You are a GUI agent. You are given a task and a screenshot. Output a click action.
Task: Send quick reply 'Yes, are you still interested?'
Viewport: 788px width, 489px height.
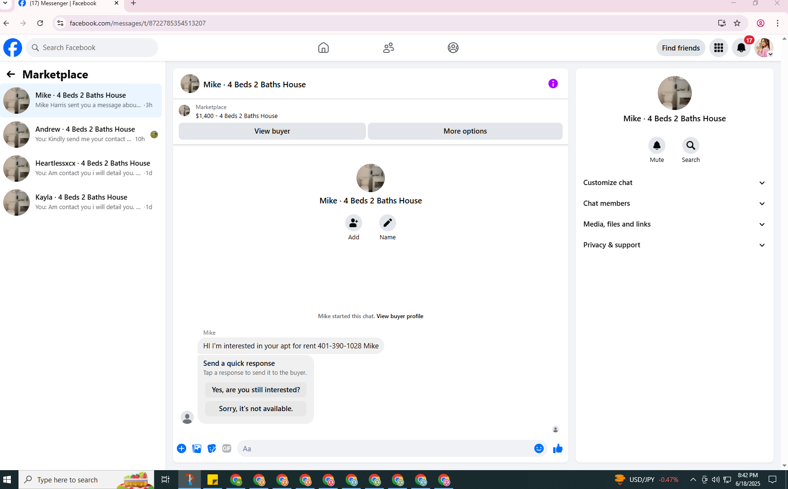tap(256, 390)
